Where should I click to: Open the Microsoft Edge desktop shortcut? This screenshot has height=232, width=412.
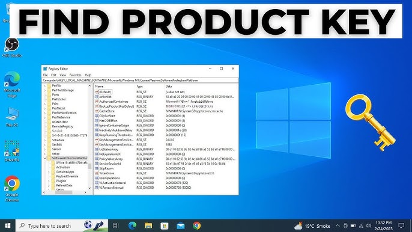12,84
